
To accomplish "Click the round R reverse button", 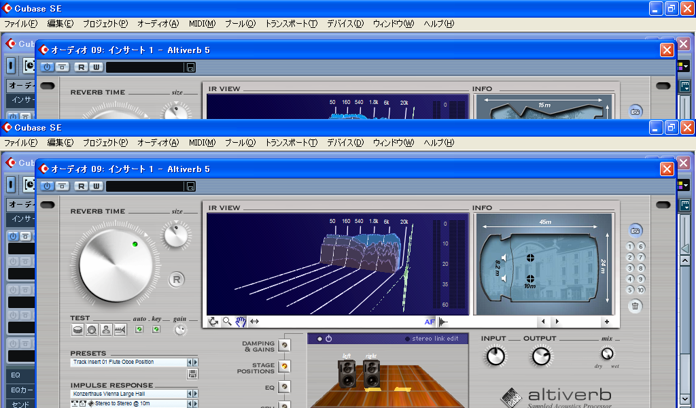I will (177, 279).
